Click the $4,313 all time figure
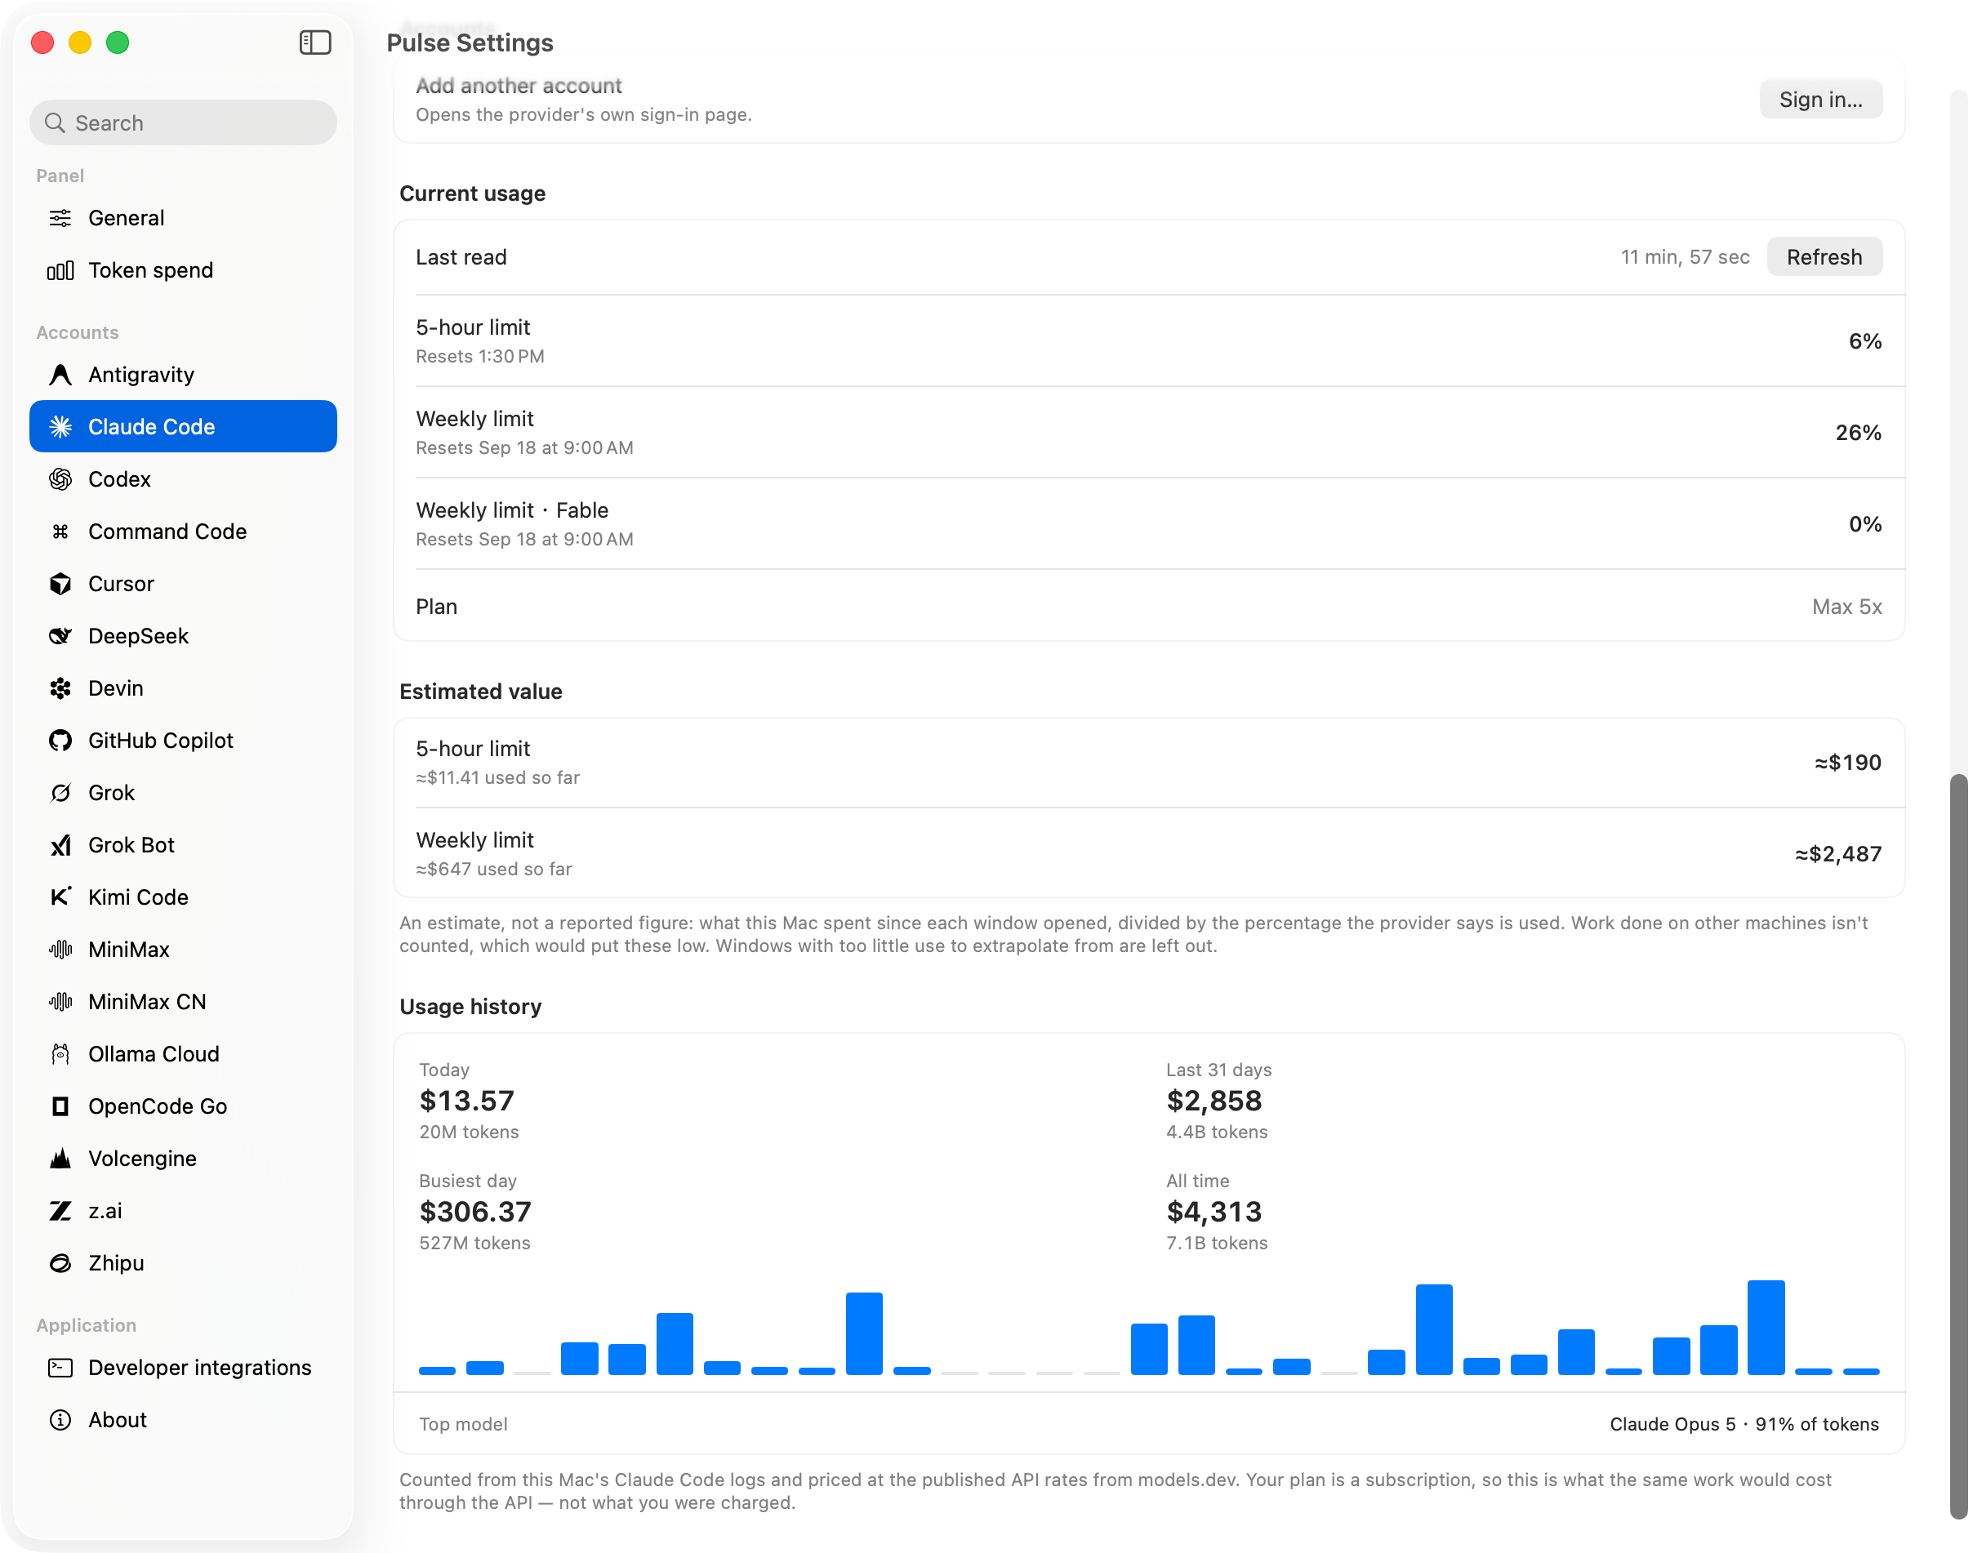Screen dimensions: 1973x1553 (1214, 1212)
